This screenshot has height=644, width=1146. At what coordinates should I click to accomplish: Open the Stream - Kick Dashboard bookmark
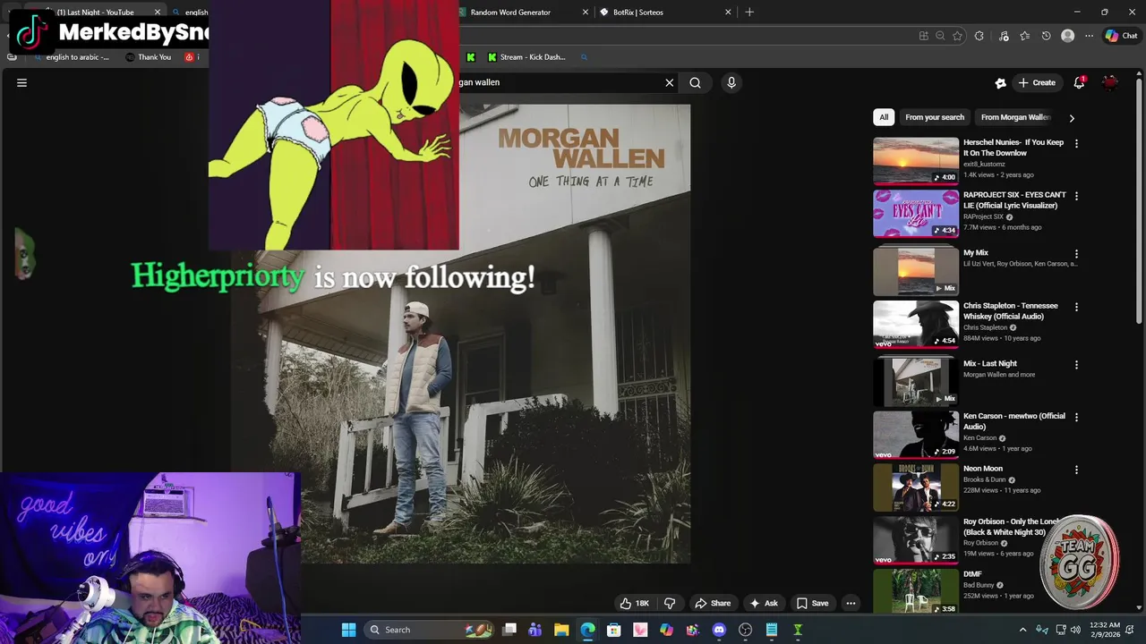526,57
